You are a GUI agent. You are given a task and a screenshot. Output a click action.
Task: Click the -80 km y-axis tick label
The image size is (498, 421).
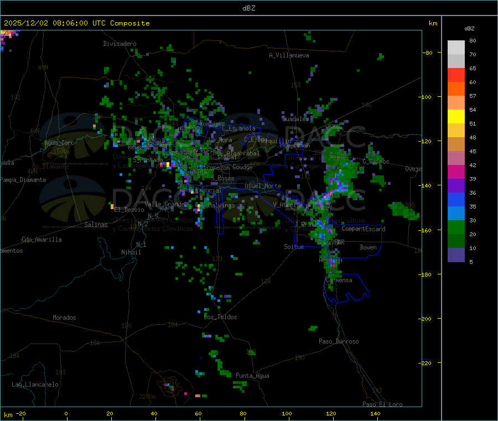(x=427, y=53)
